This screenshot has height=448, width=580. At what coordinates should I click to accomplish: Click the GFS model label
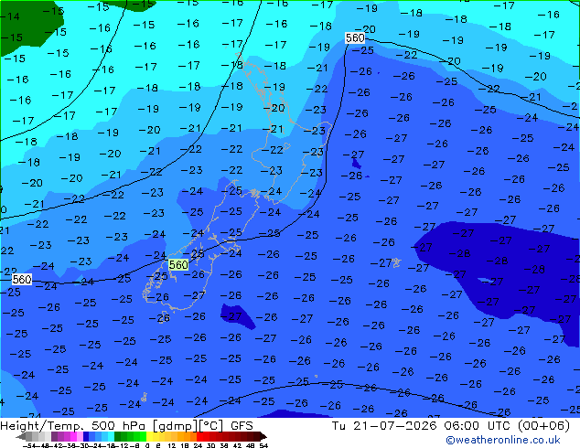pos(242,425)
